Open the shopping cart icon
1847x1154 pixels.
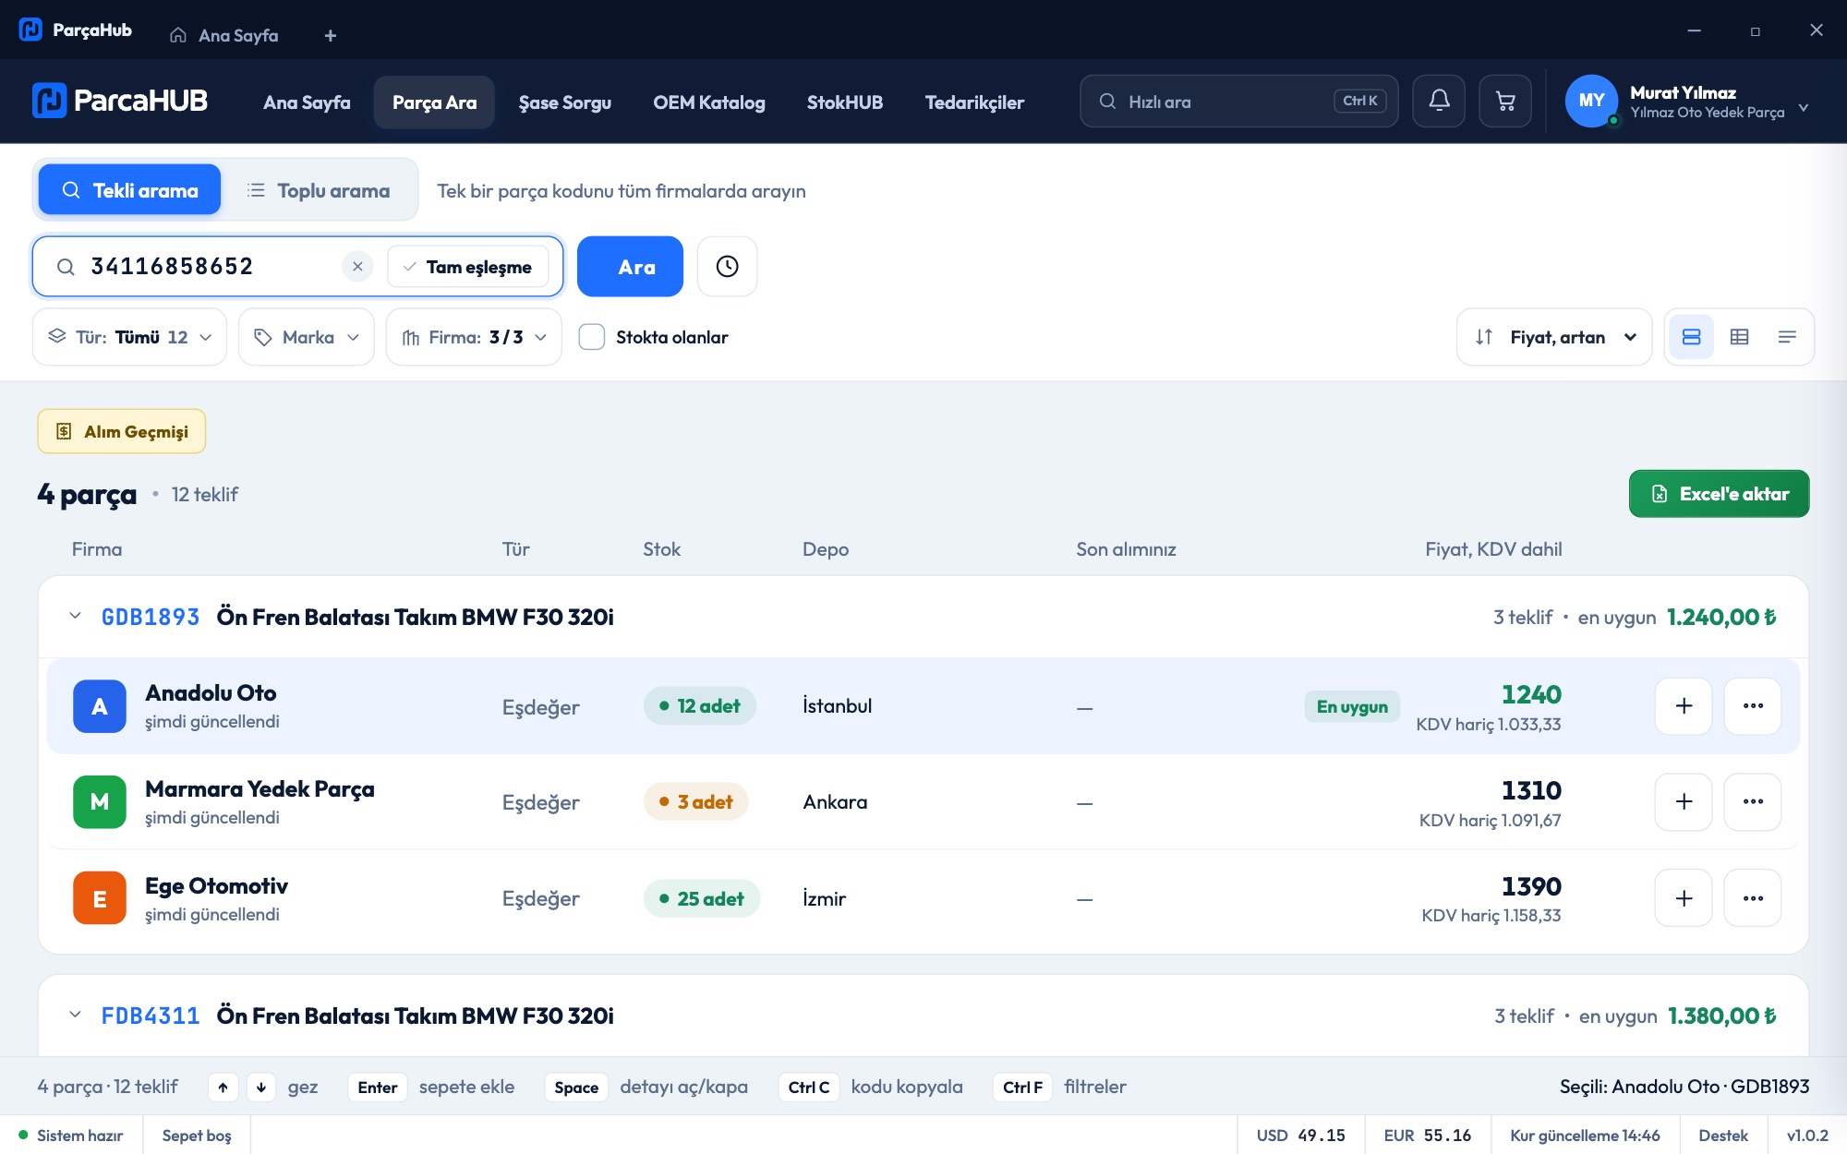coord(1505,101)
